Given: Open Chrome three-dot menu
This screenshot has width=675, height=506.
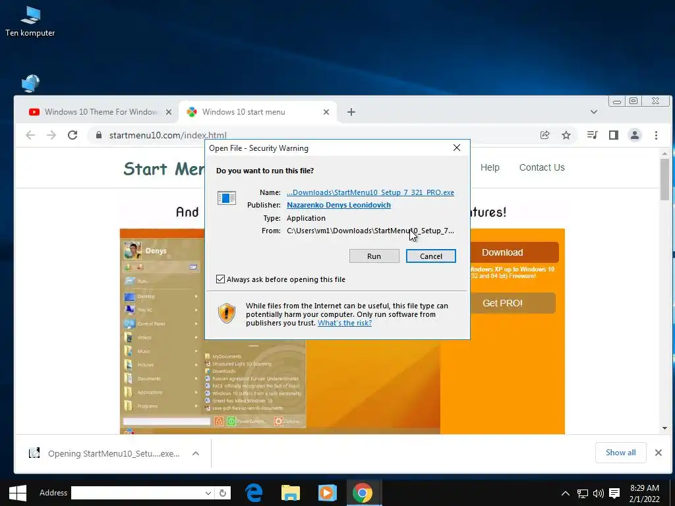Looking at the screenshot, I should (x=656, y=135).
